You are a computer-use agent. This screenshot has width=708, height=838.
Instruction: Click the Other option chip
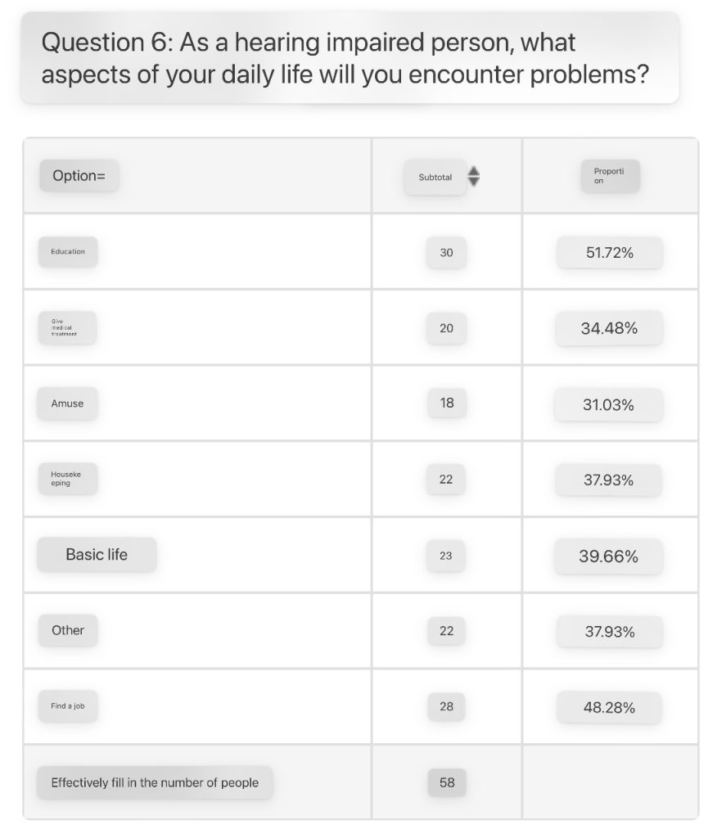click(68, 631)
